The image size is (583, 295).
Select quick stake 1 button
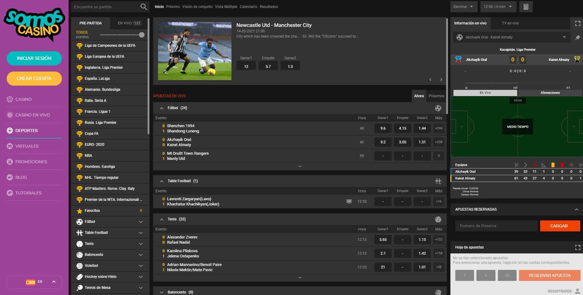pos(465,275)
